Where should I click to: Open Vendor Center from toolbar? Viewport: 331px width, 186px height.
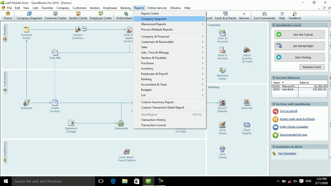[x=78, y=16]
